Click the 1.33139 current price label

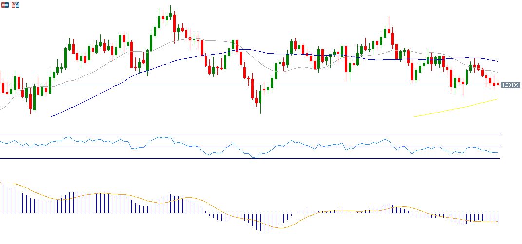(x=509, y=85)
